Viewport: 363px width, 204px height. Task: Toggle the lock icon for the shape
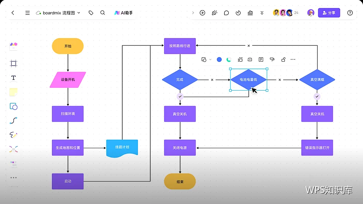tap(284, 60)
